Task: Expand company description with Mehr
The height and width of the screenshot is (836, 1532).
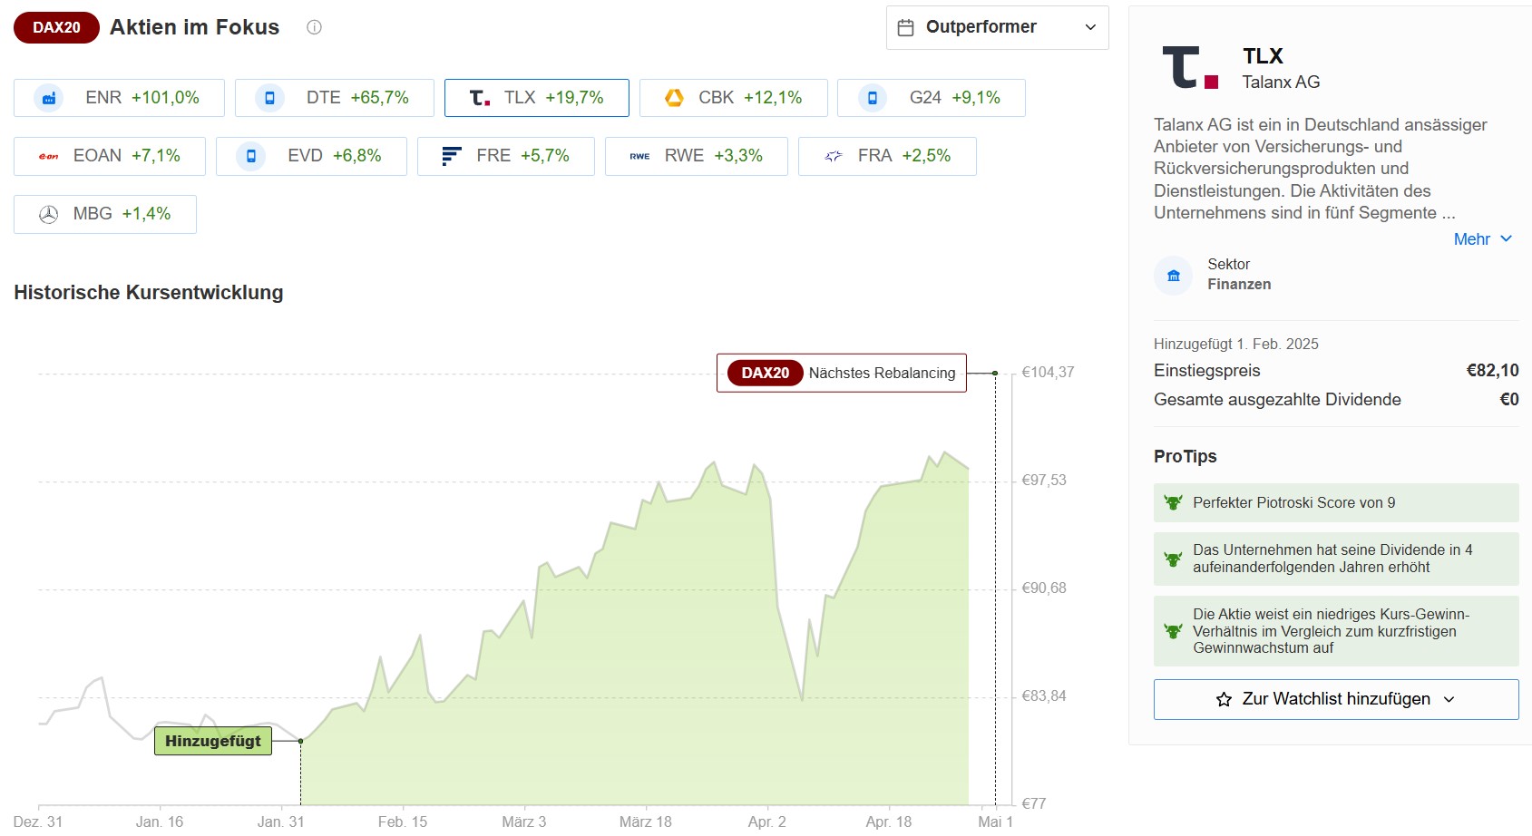Action: [x=1483, y=239]
